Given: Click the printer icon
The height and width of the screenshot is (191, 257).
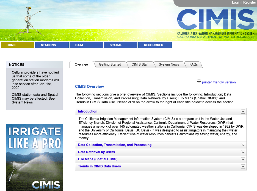Looking at the screenshot, I should pyautogui.click(x=199, y=81).
